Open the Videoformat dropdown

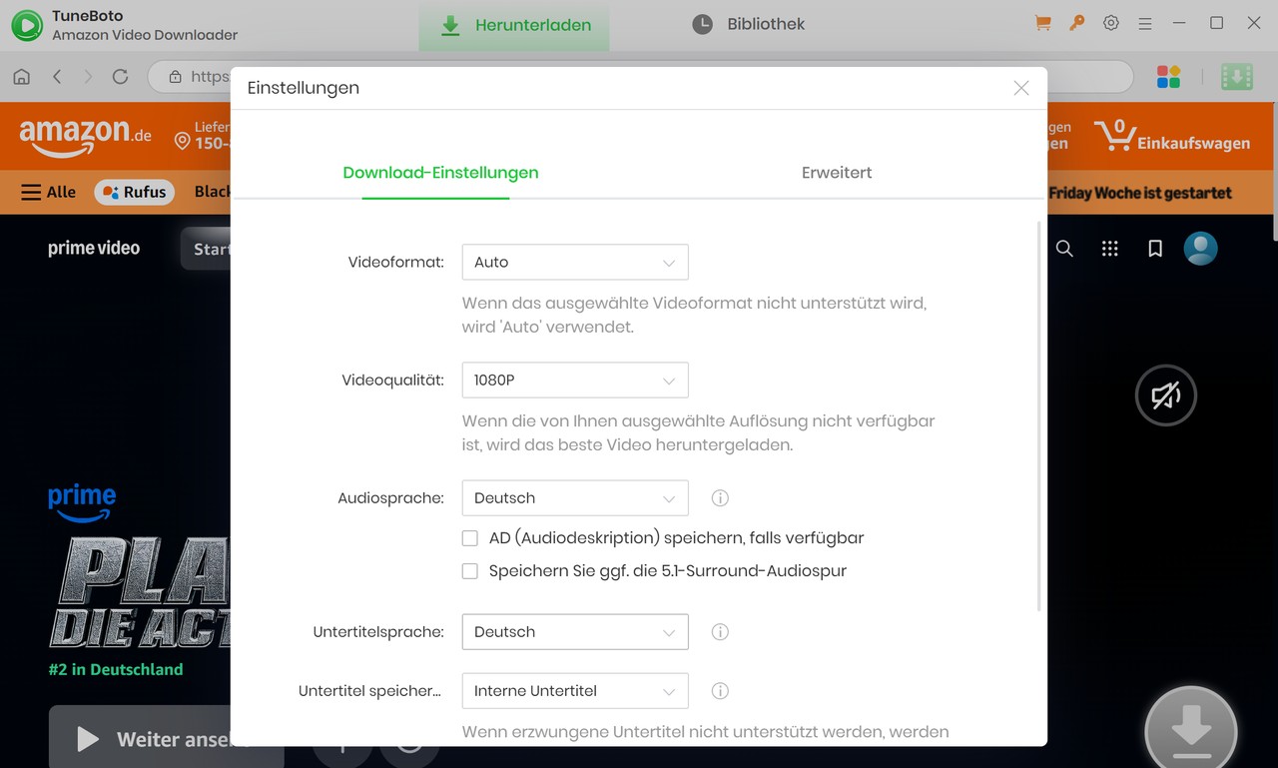coord(574,262)
